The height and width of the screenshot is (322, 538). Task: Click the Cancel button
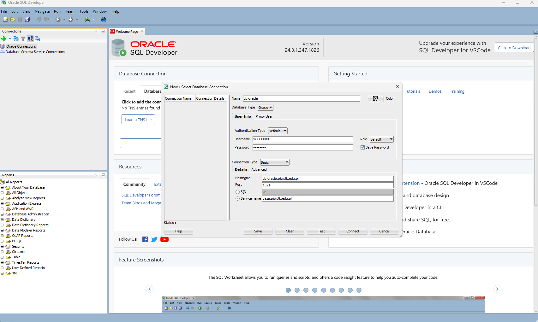[384, 231]
